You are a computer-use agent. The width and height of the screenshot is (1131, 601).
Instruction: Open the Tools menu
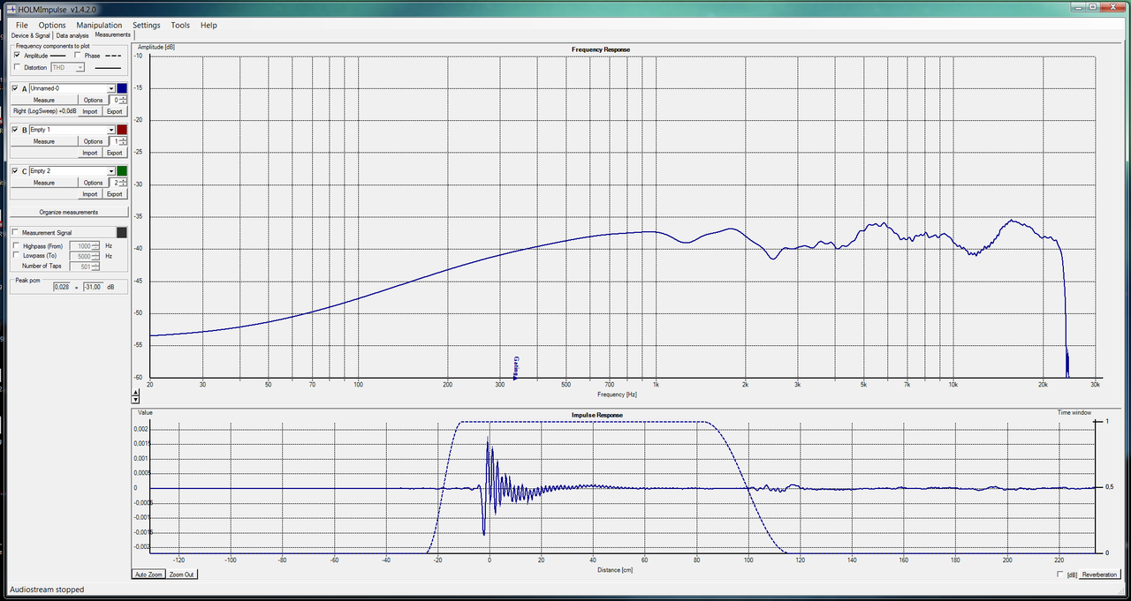pyautogui.click(x=180, y=26)
